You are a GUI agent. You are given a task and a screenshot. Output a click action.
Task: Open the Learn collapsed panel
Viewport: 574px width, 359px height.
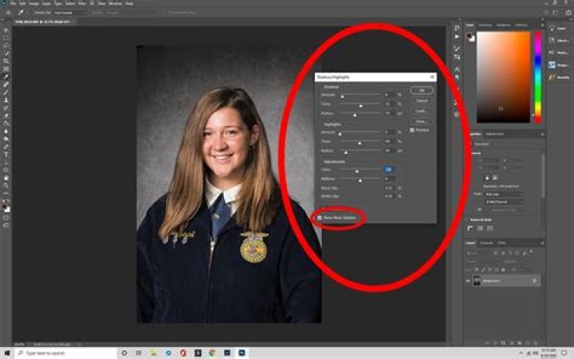click(x=559, y=29)
